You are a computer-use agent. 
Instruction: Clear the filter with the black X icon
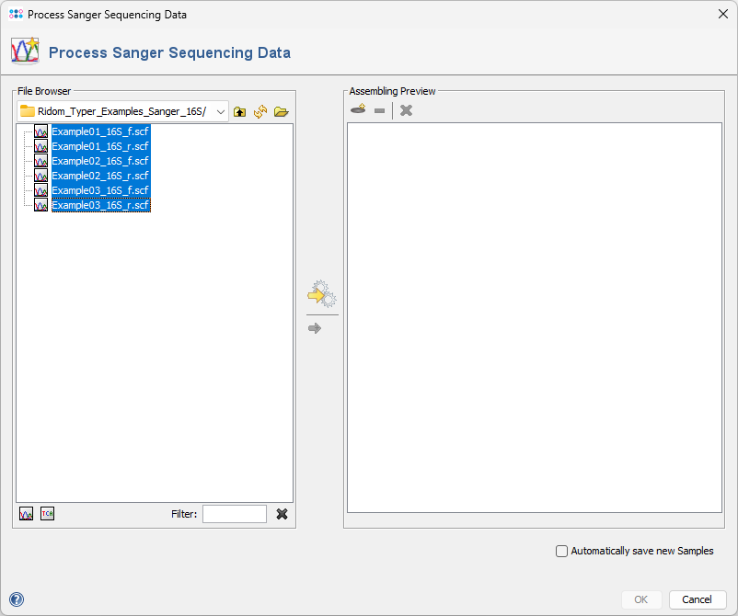click(x=282, y=514)
